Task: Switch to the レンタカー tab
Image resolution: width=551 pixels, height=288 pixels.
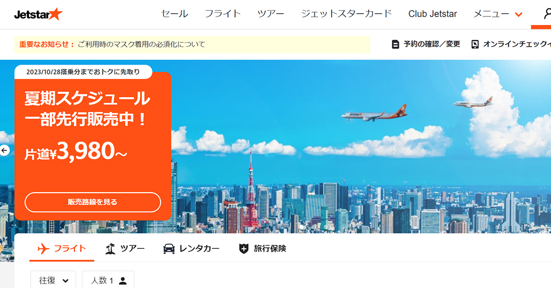Action: pyautogui.click(x=191, y=249)
